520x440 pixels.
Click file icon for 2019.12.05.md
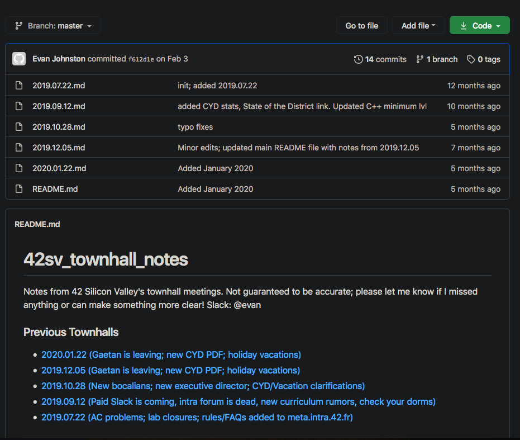tap(19, 147)
